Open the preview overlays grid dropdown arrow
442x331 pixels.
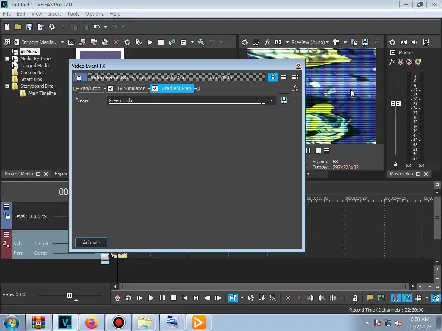345,42
